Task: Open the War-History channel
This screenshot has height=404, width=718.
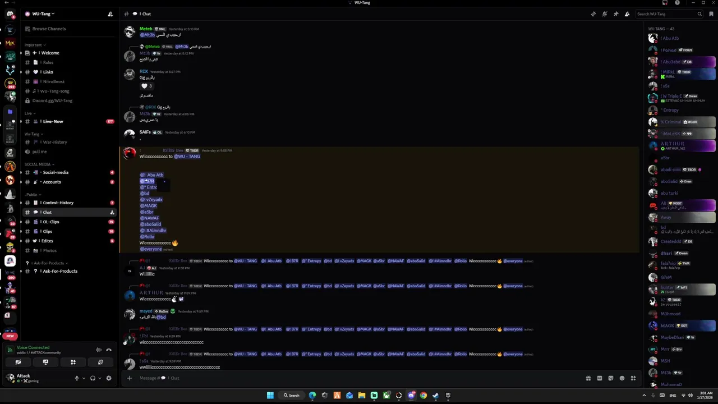Action: point(69,142)
